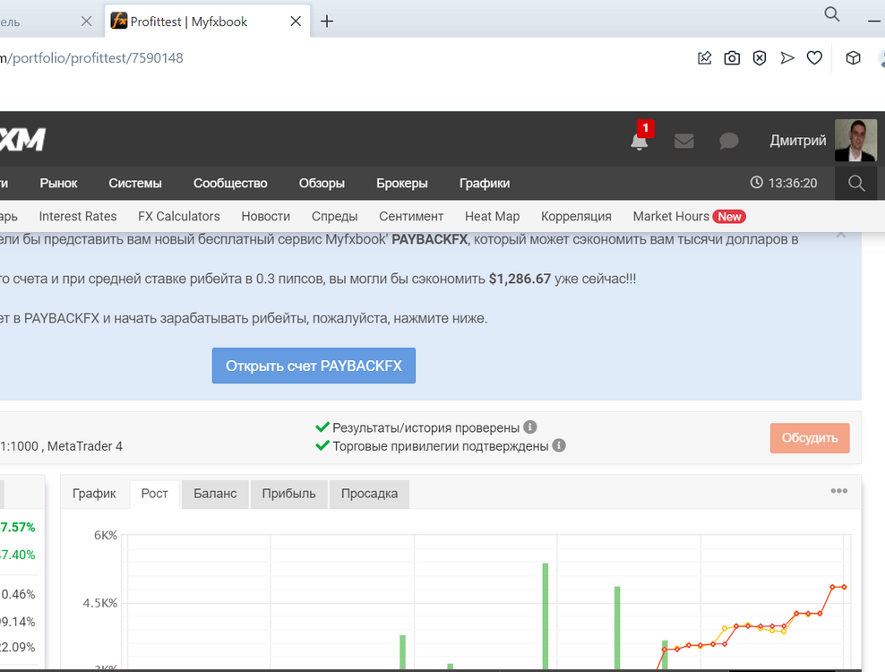This screenshot has height=672, width=885.
Task: Open chart options three-dots menu
Action: 838,491
